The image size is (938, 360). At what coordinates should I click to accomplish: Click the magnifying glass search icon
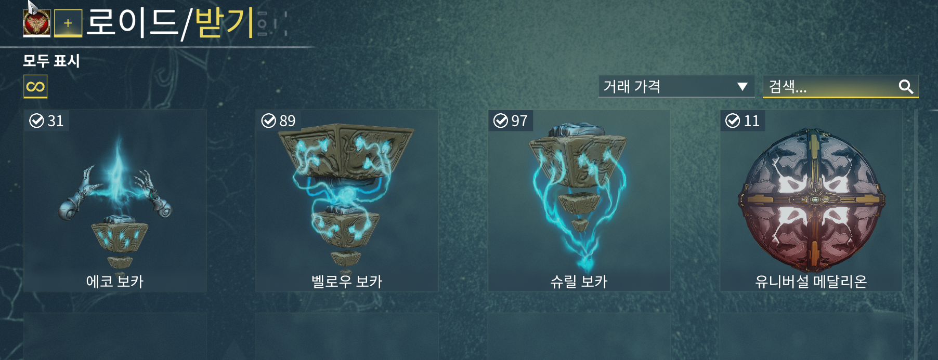click(906, 87)
